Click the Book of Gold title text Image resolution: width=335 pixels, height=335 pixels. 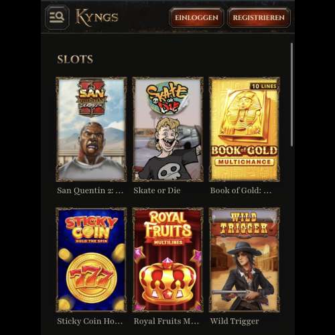(241, 190)
